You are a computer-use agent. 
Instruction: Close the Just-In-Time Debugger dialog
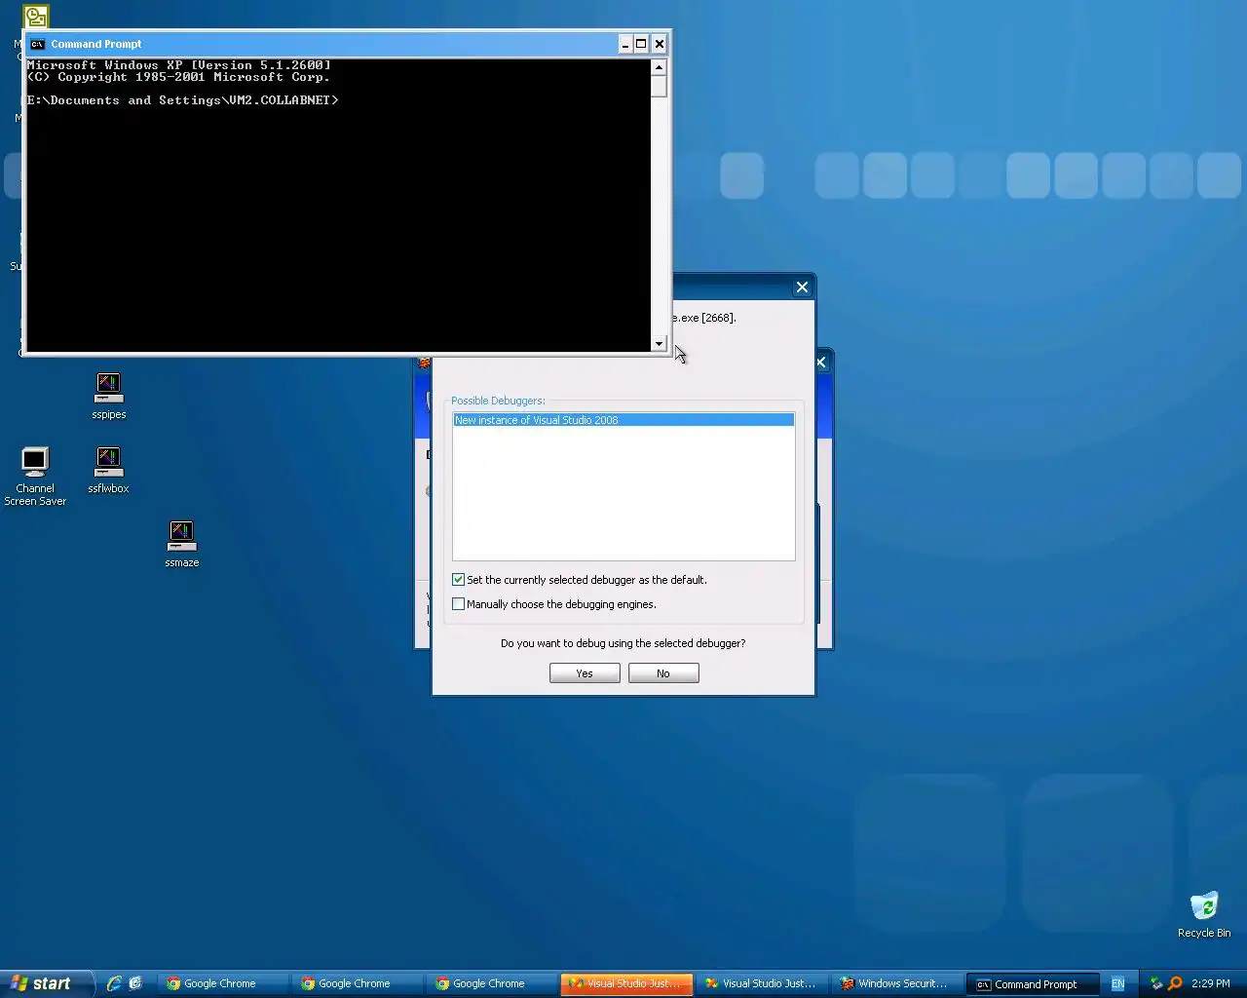[x=802, y=288]
